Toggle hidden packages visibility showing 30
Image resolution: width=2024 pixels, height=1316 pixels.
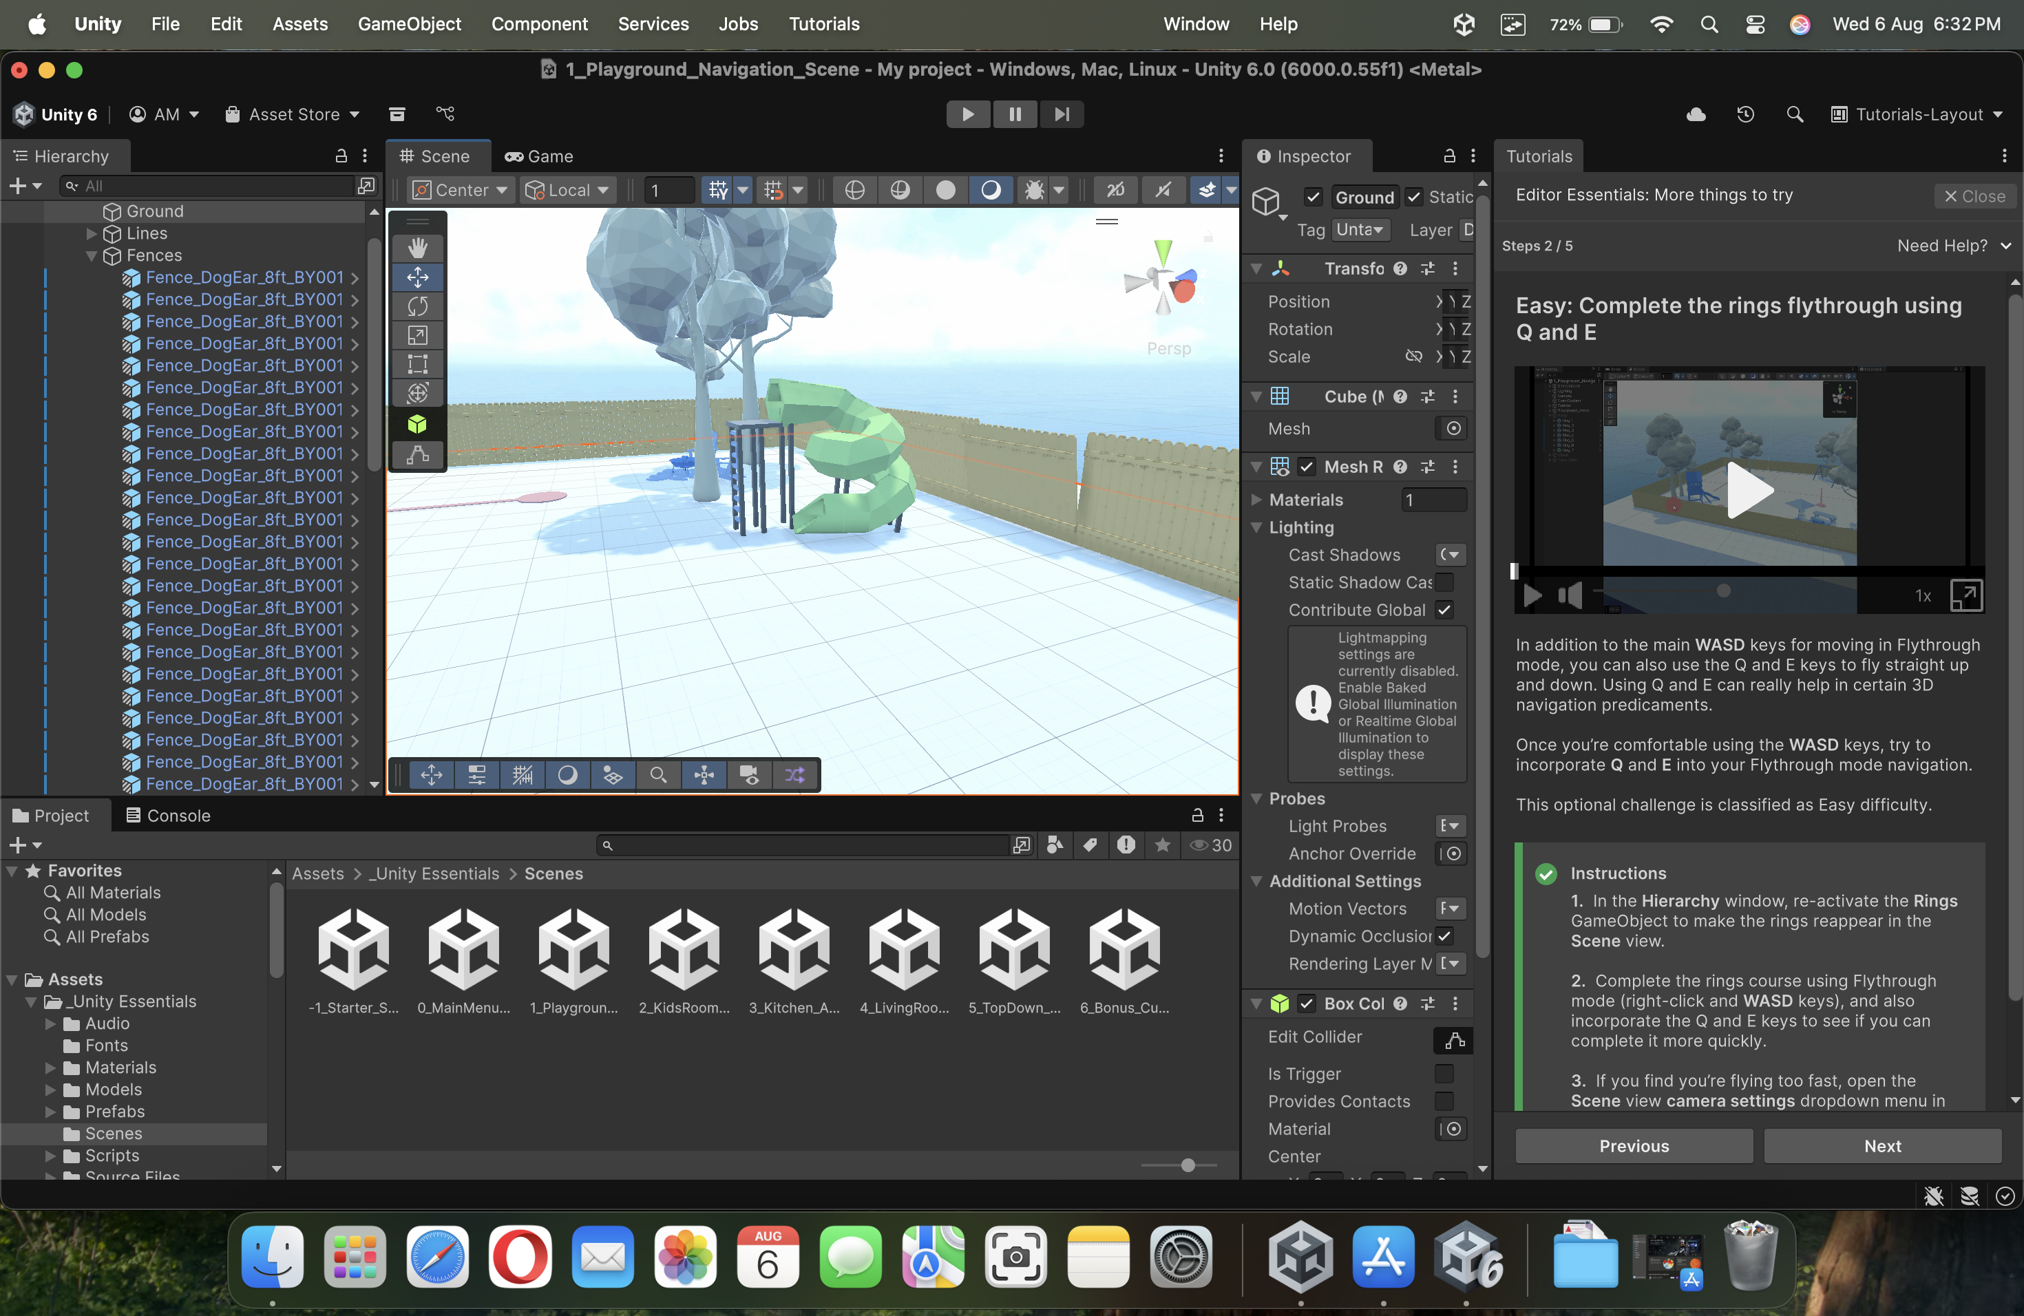[x=1211, y=845]
